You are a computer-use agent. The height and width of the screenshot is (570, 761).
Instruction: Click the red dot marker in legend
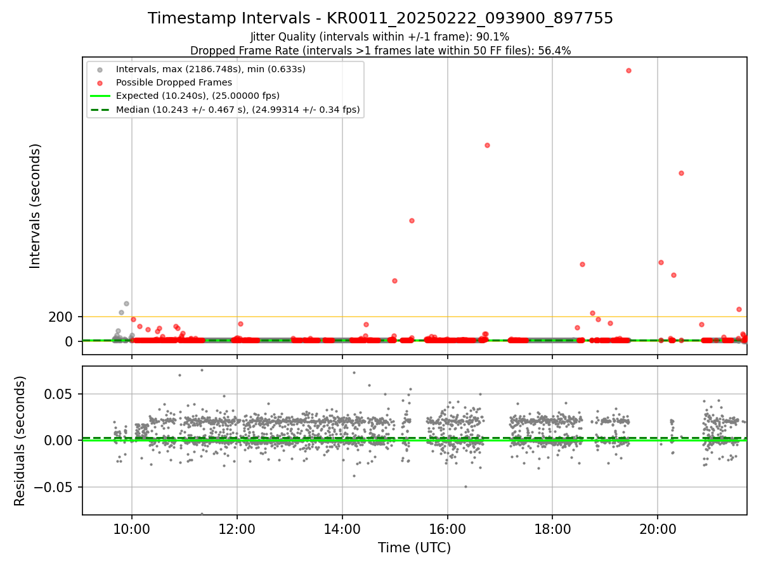click(100, 82)
